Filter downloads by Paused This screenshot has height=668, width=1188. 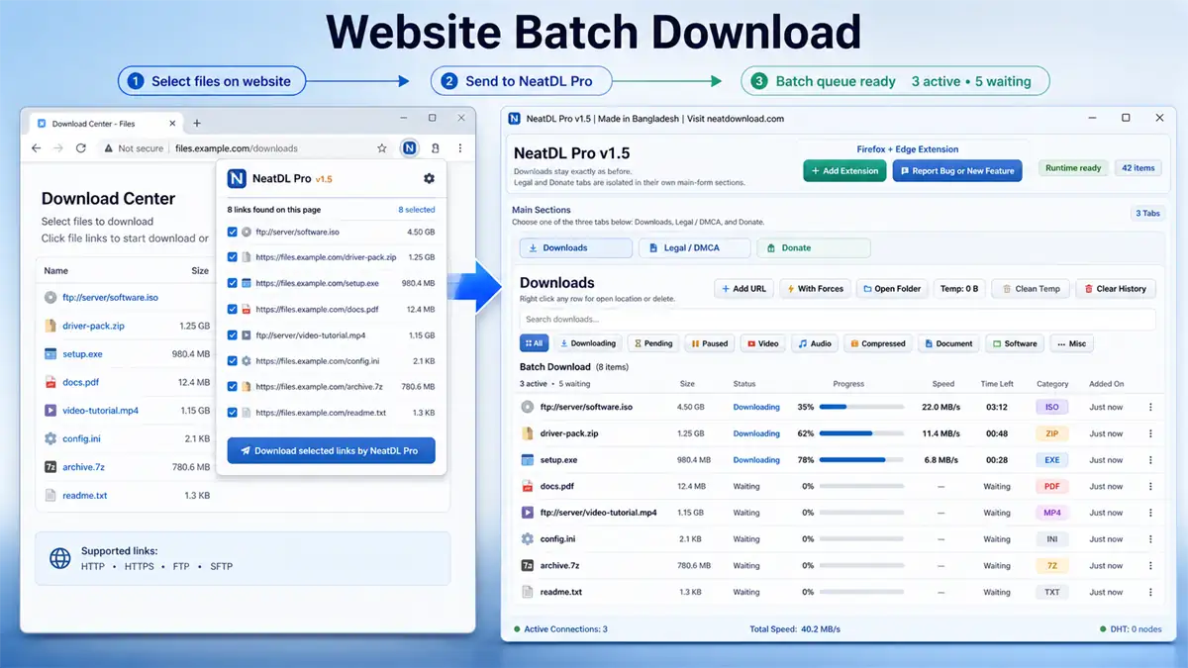[x=710, y=343]
